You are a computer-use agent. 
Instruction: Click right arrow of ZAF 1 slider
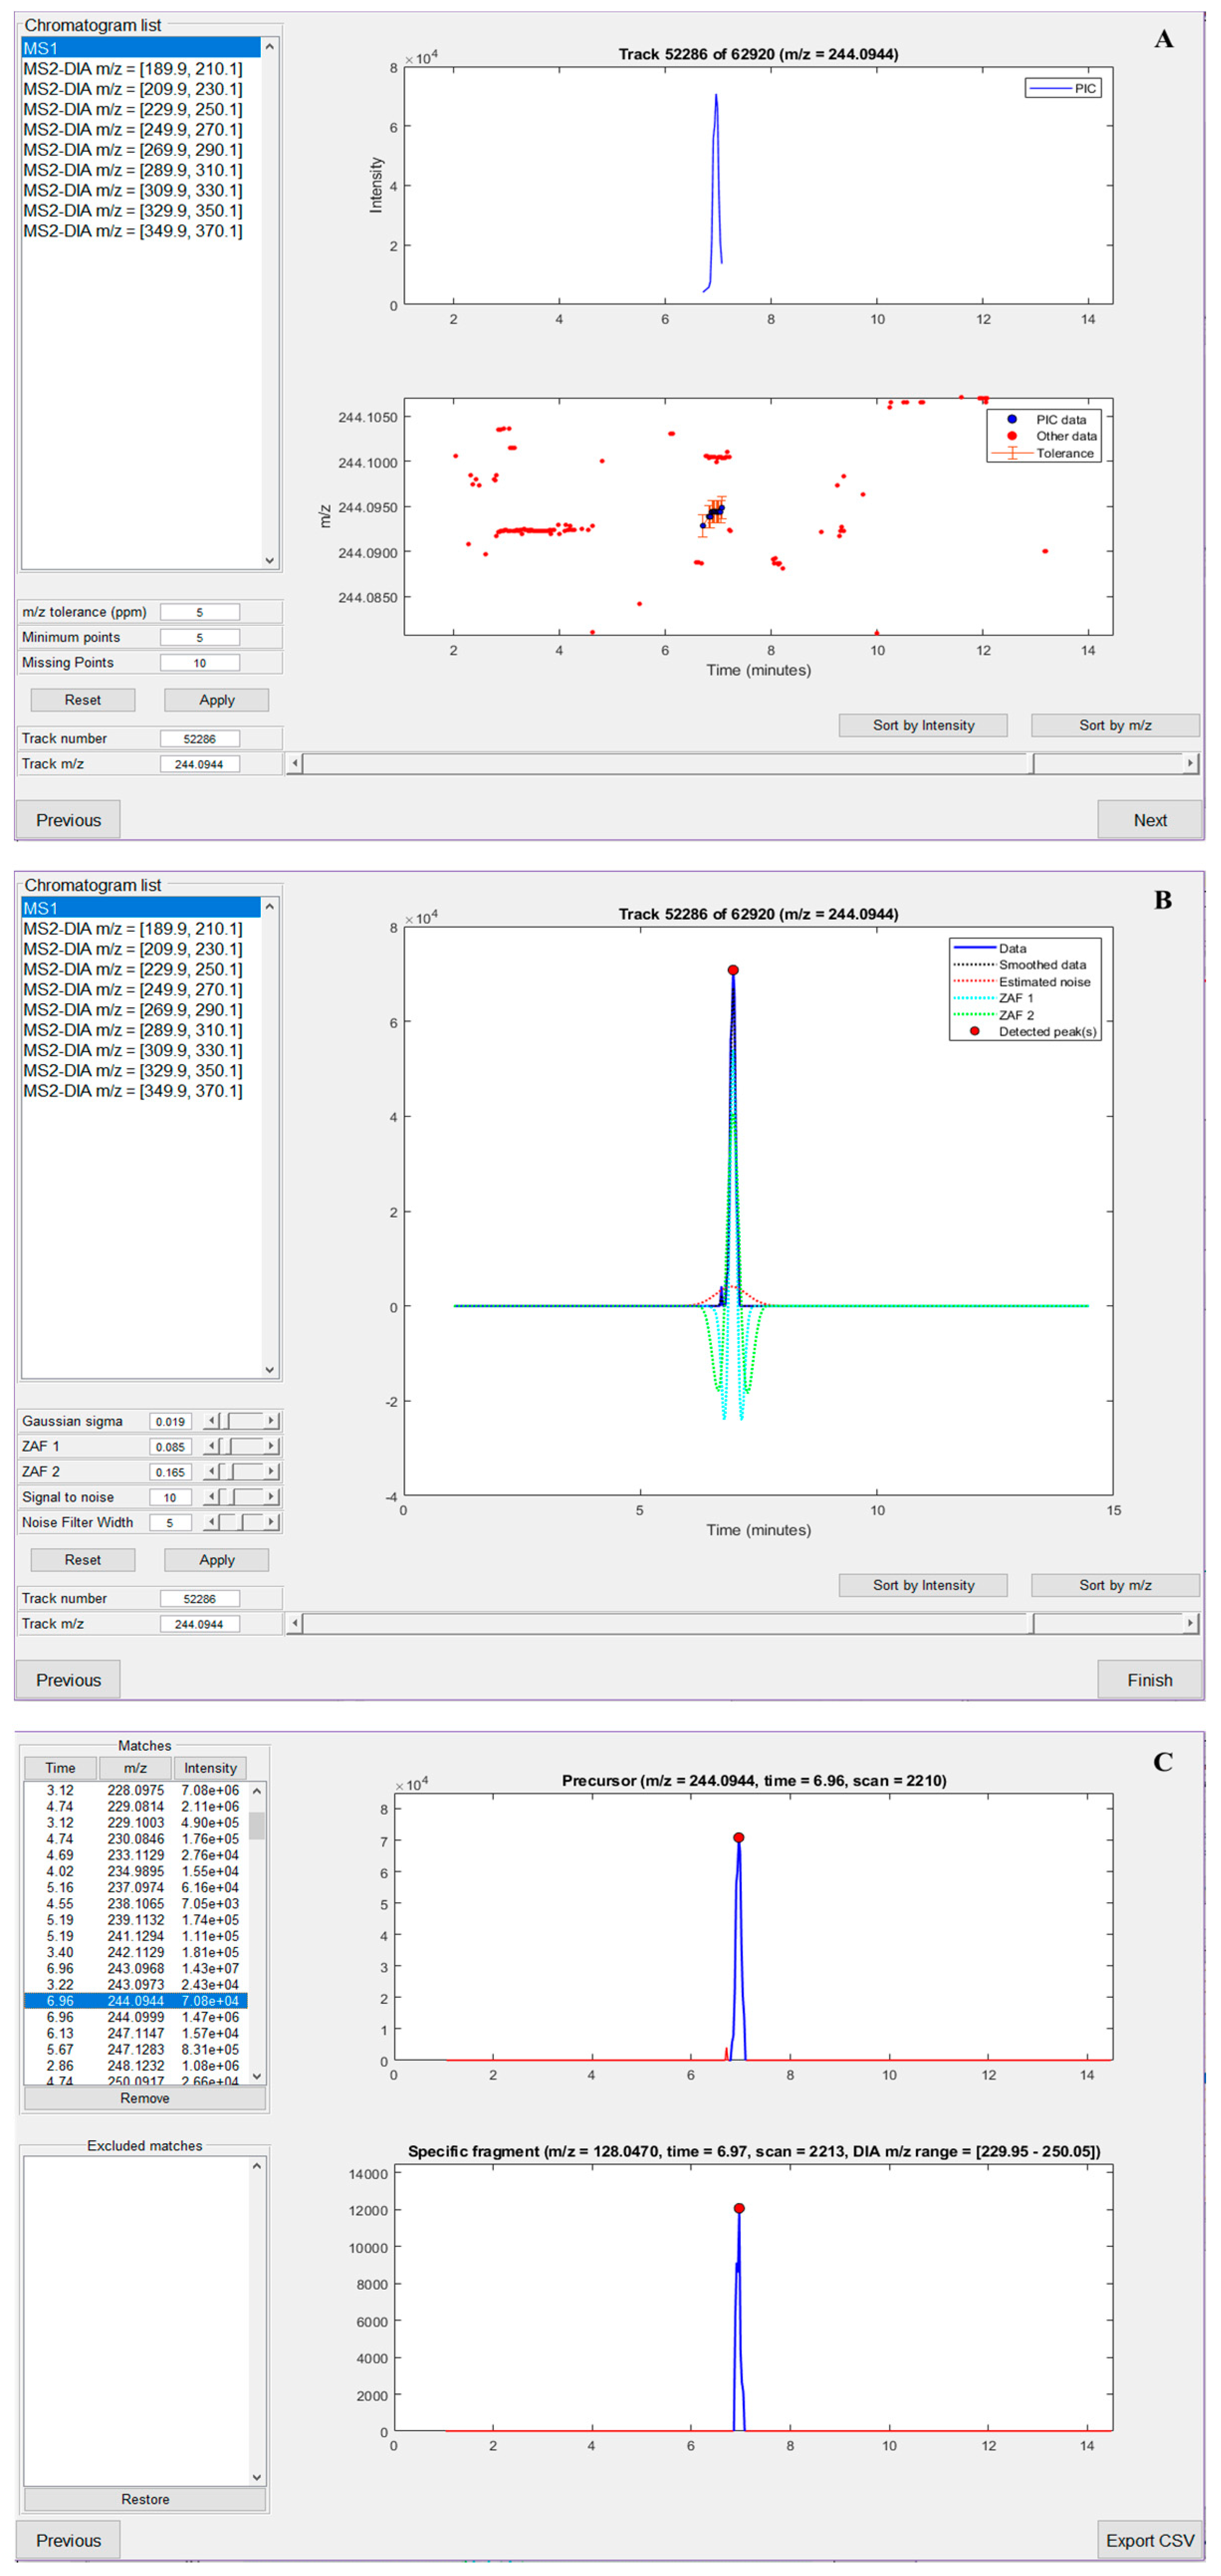tap(271, 1446)
